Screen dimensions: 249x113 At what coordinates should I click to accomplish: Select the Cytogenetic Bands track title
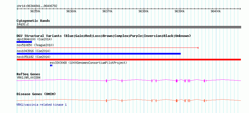coord(33,21)
